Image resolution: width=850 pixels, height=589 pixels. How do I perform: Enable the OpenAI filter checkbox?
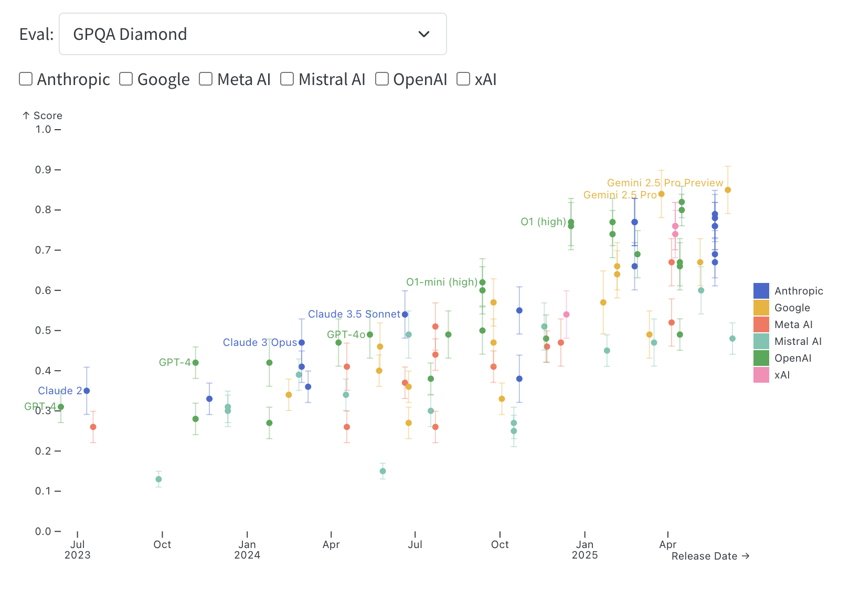[x=382, y=79]
